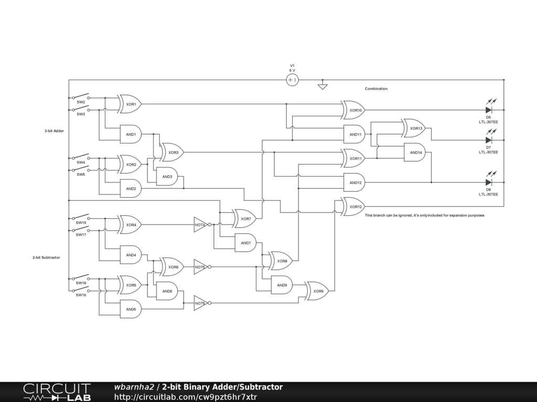Click the V1 5V voltage source

(292, 80)
